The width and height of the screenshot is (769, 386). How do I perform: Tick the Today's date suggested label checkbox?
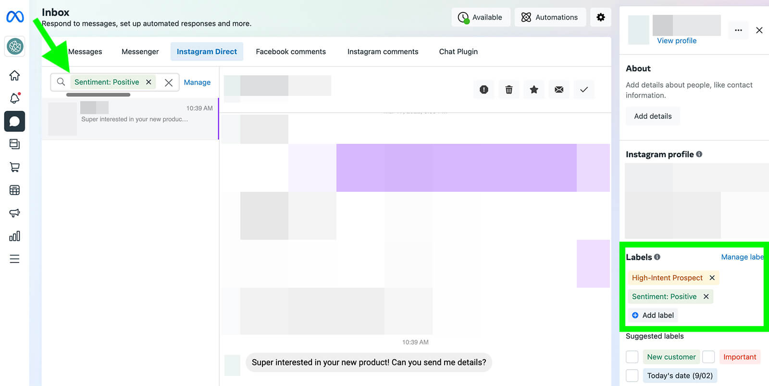coord(632,375)
